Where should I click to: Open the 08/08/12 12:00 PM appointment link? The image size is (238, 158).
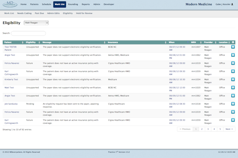click(x=177, y=89)
